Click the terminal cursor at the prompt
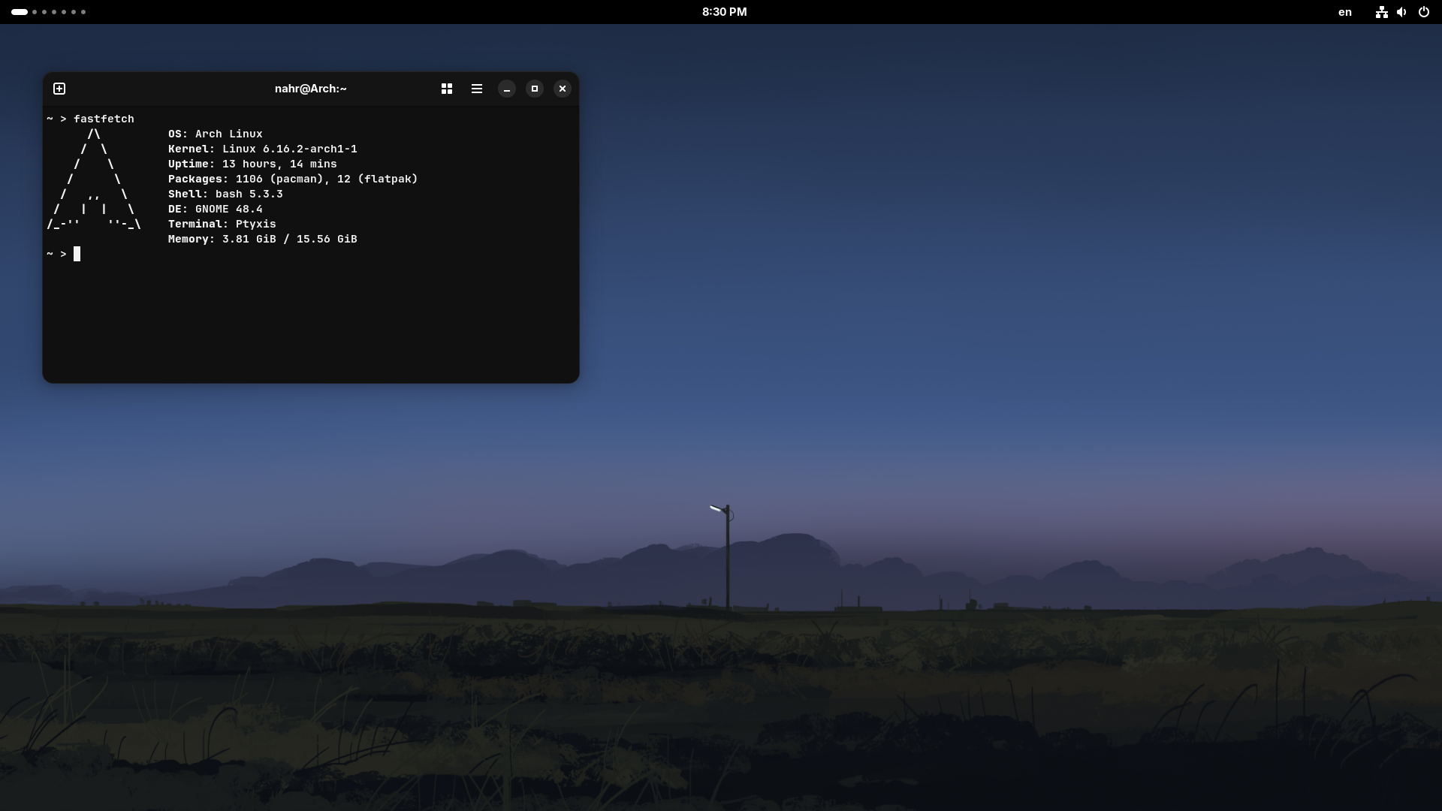 pos(77,254)
